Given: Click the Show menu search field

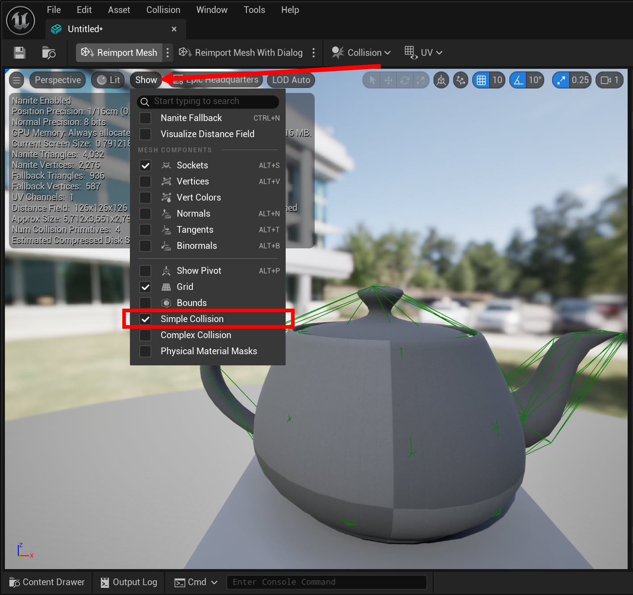Looking at the screenshot, I should [x=208, y=101].
